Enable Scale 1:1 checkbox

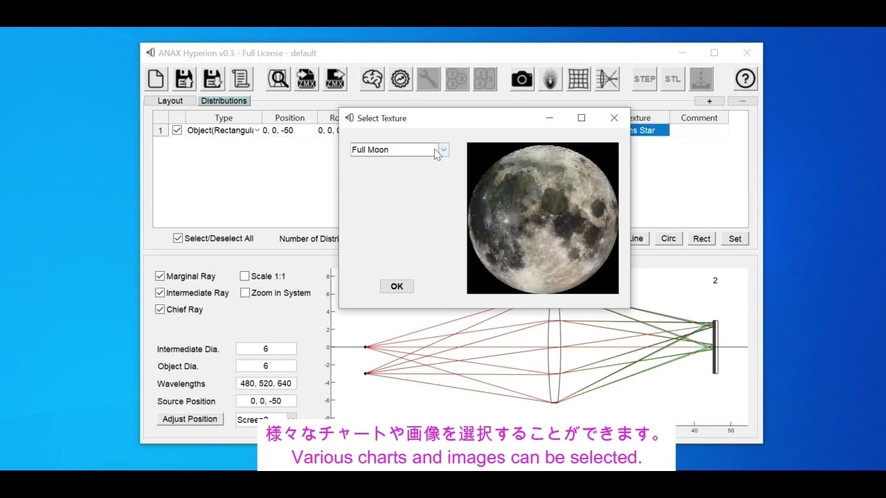(244, 276)
